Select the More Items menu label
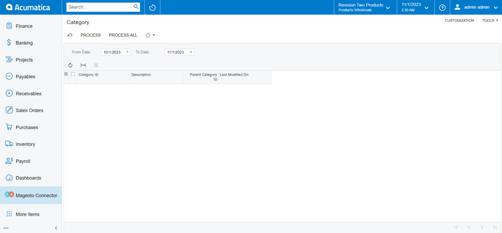 coord(27,214)
